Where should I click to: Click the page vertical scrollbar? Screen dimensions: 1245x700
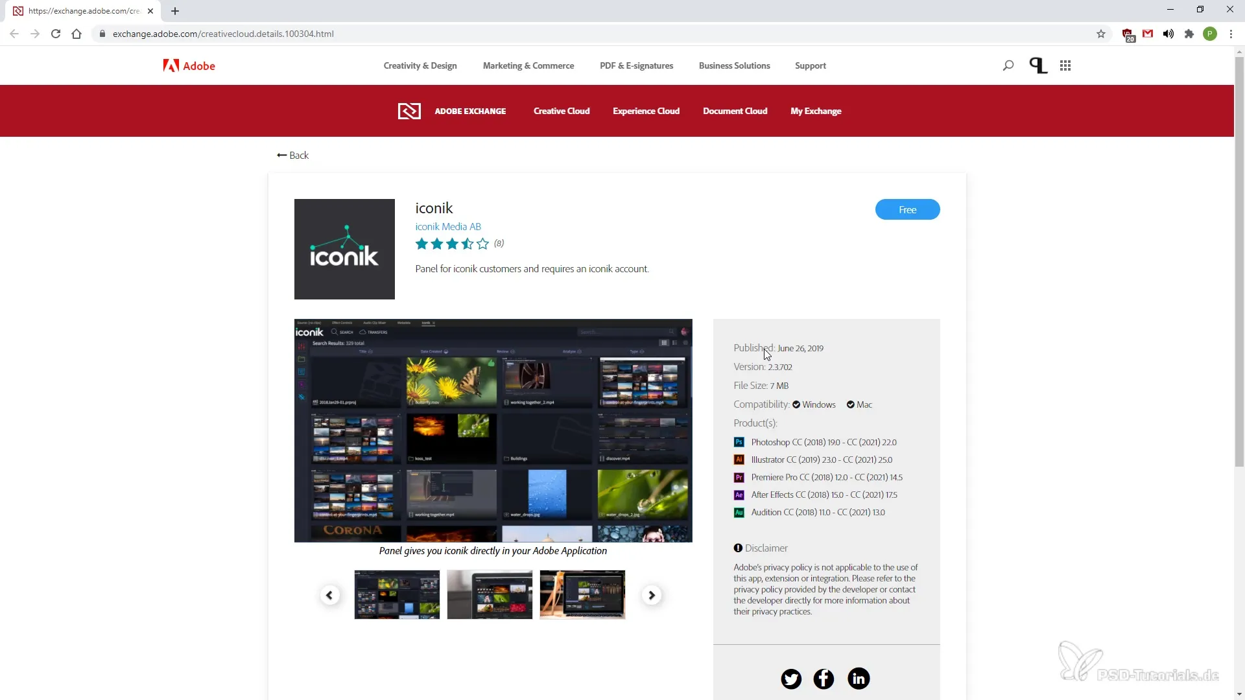click(x=1239, y=262)
